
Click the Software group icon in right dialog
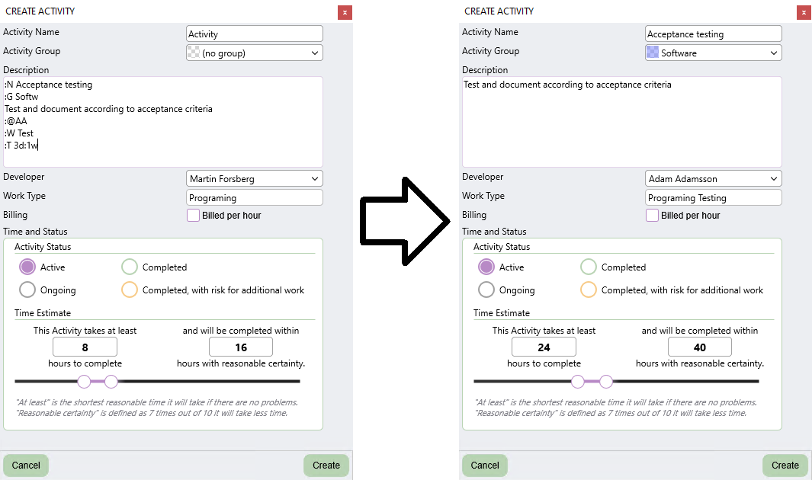[653, 52]
